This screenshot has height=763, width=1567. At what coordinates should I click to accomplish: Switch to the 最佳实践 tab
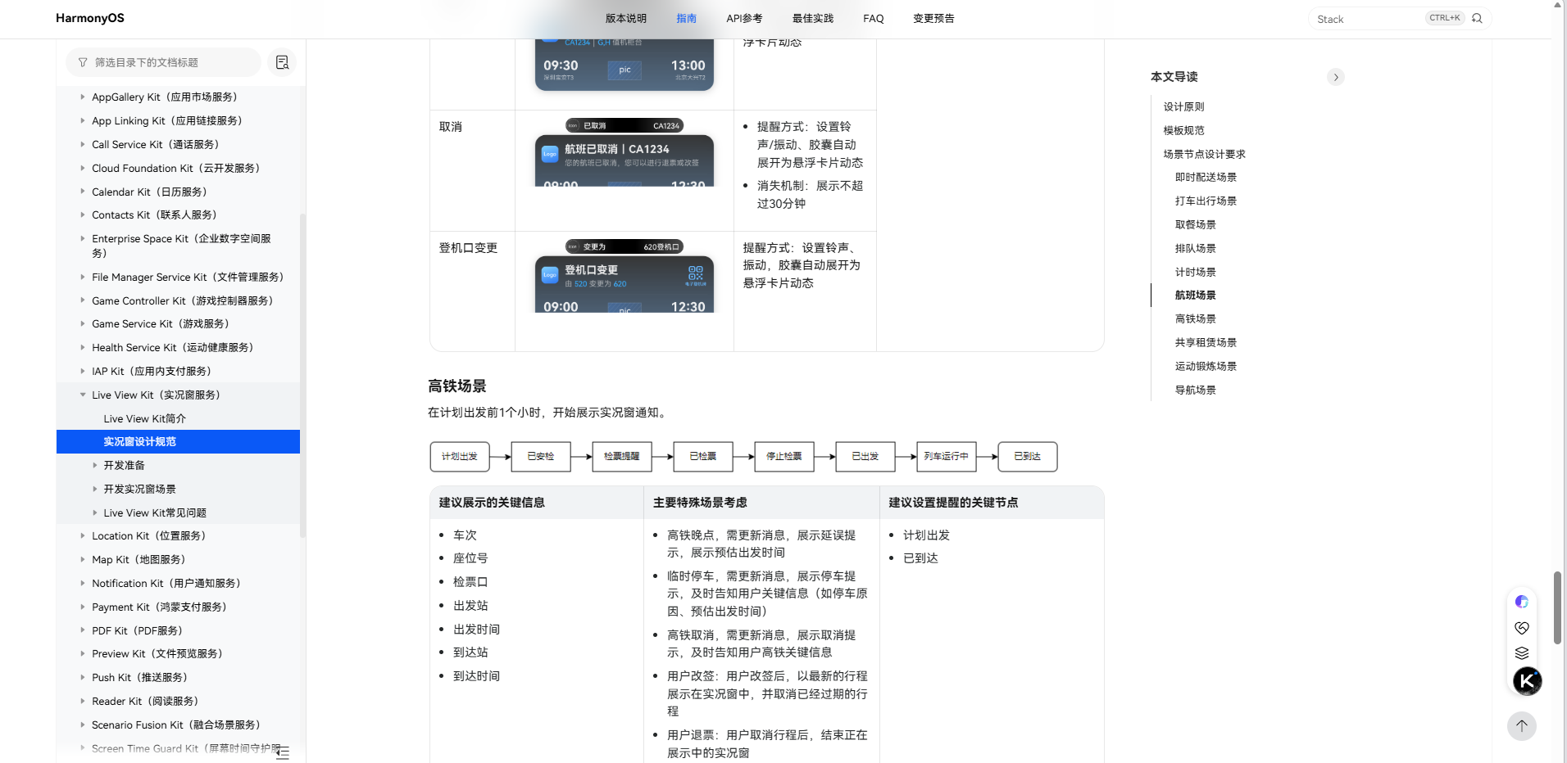point(812,18)
